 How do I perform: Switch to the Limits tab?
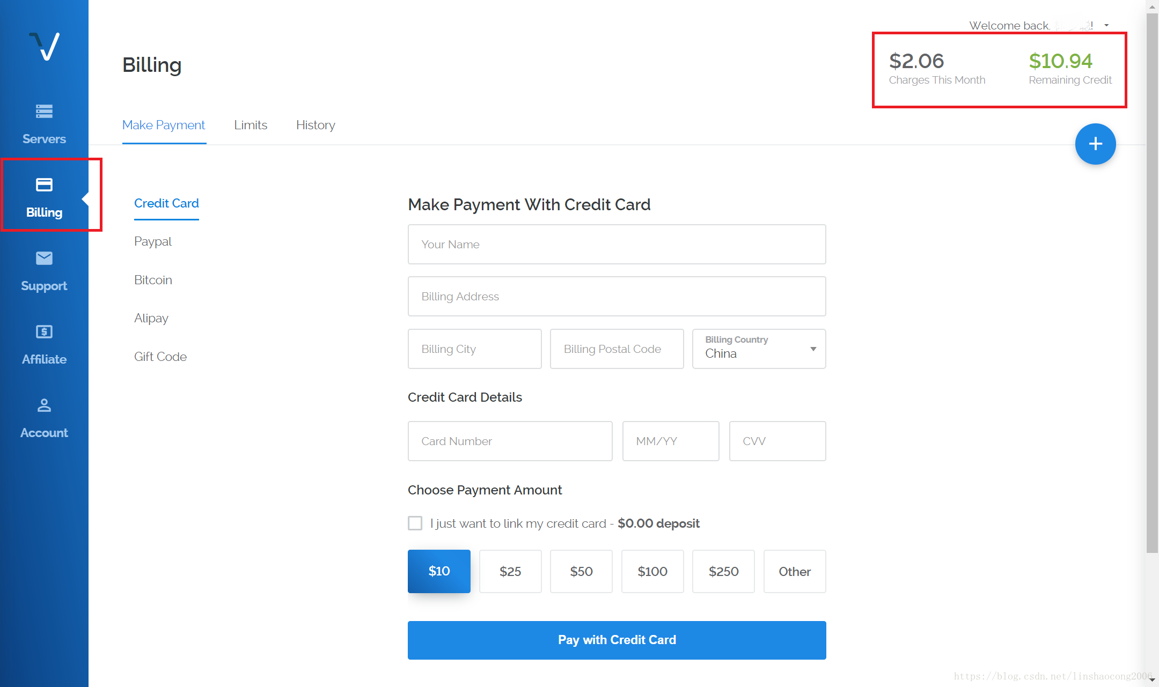coord(251,125)
